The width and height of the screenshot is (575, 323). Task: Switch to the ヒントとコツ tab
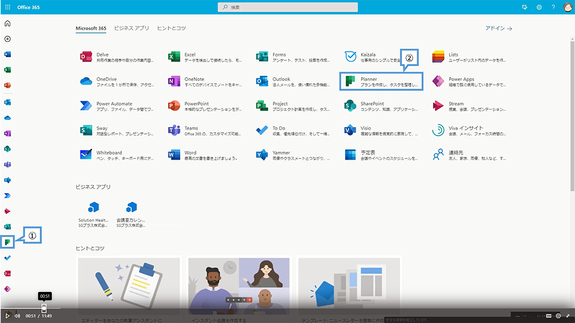click(x=171, y=28)
